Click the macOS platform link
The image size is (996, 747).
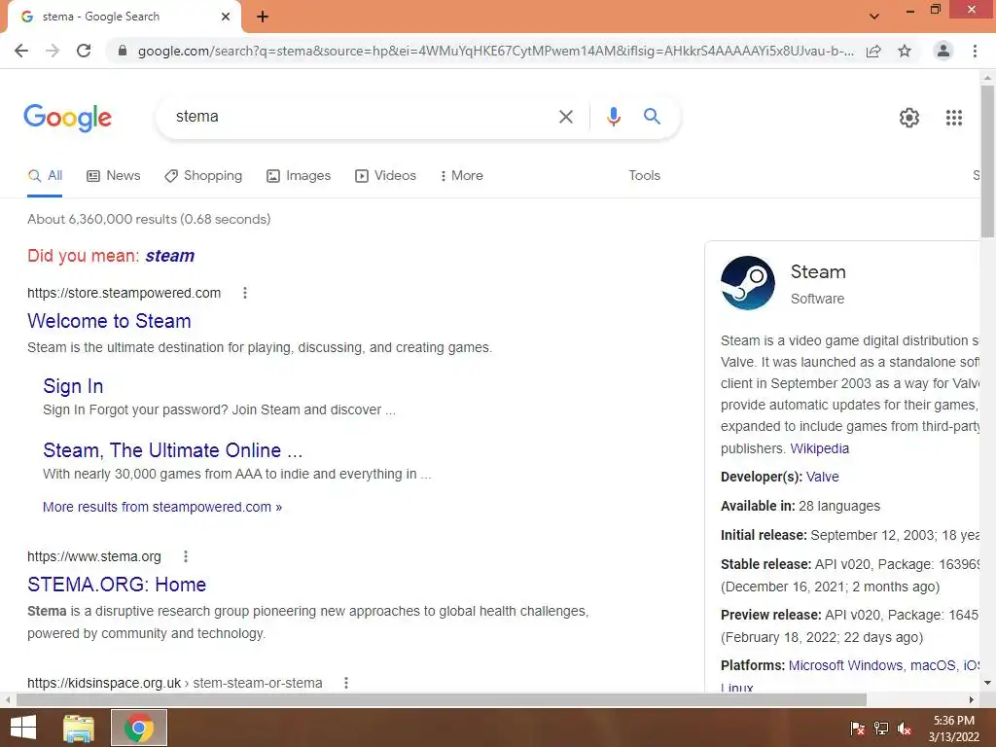[933, 665]
